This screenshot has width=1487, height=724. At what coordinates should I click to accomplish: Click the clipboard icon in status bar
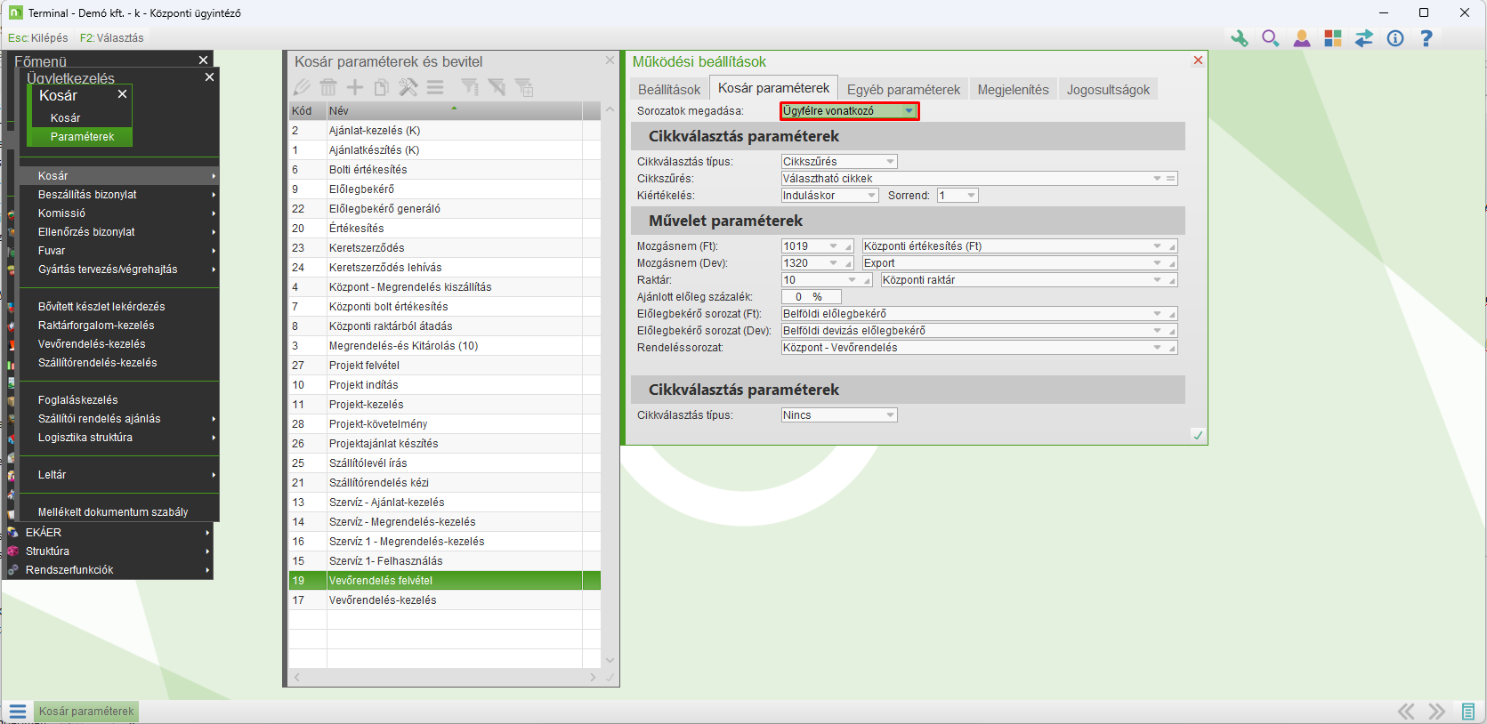tap(1468, 712)
